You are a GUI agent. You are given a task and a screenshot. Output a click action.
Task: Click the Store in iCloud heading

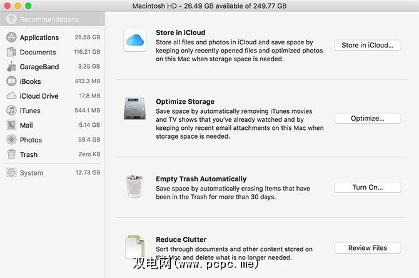point(181,32)
